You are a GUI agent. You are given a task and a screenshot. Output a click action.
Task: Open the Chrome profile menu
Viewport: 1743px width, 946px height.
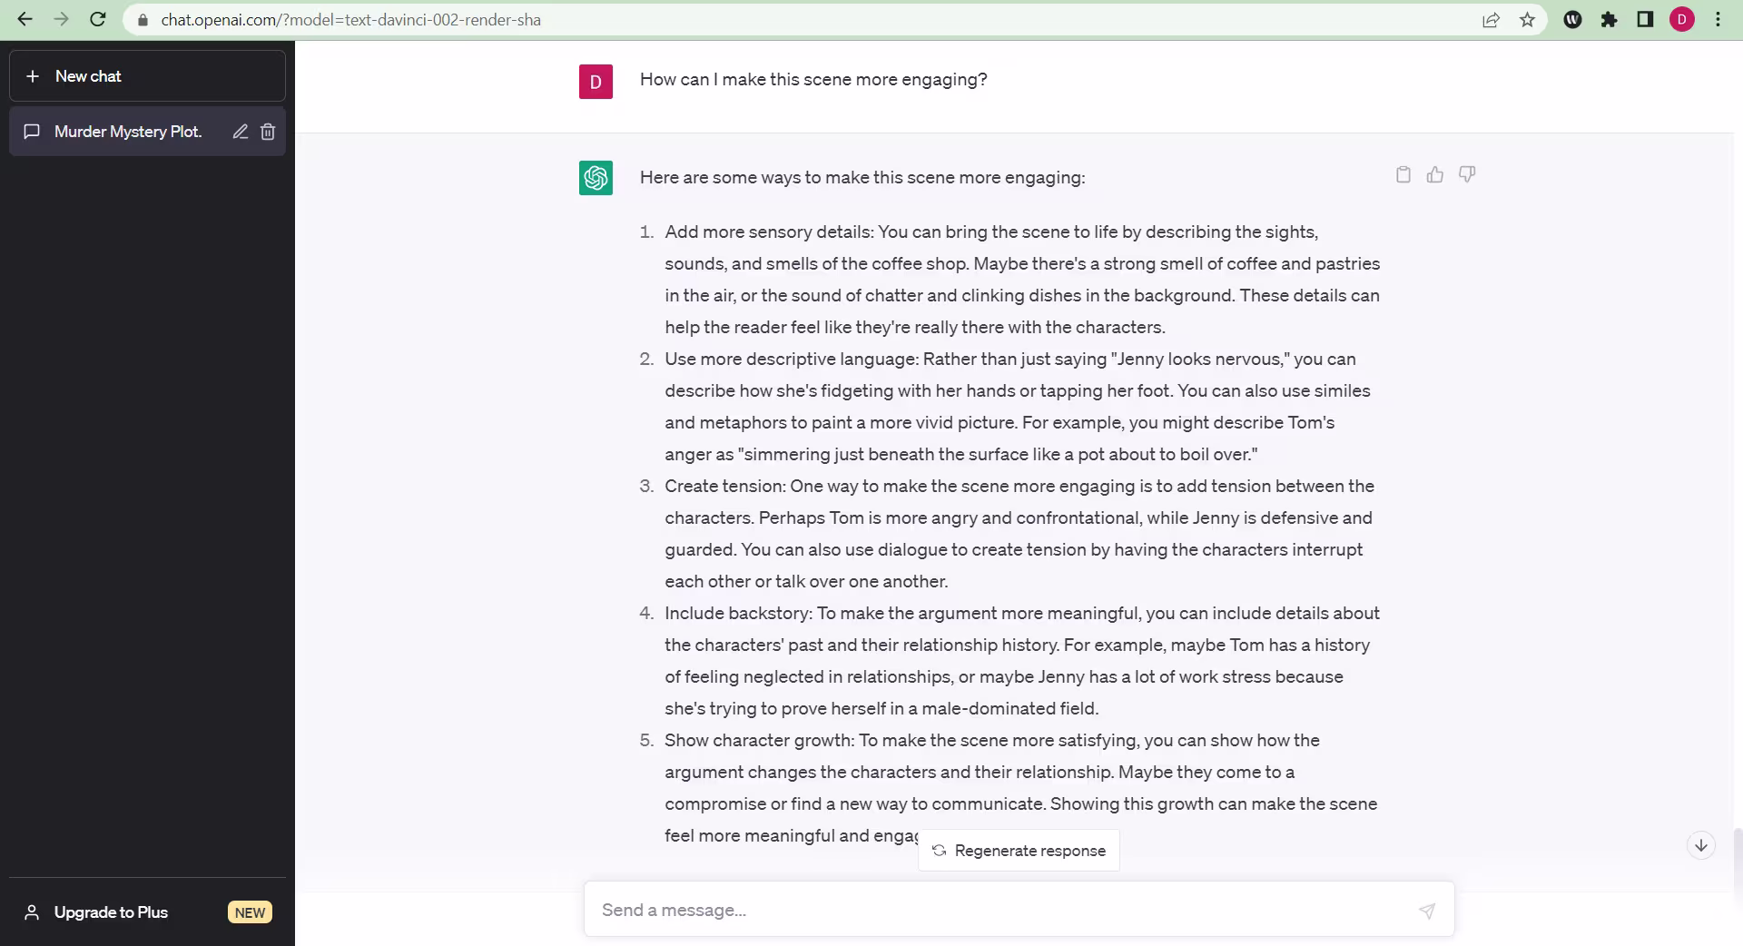[x=1681, y=20]
